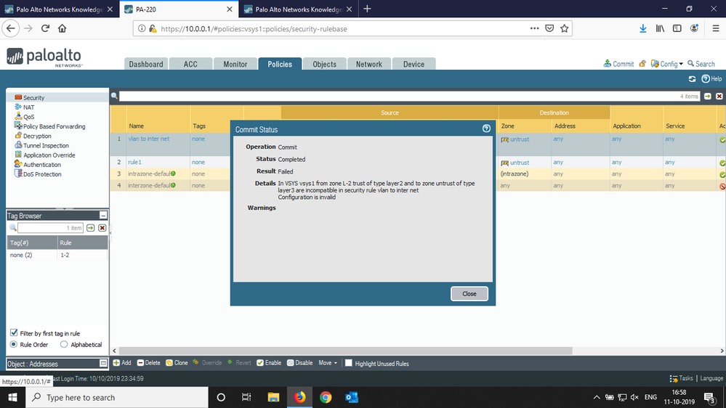726x408 pixels.
Task: Open QoS policies
Action: [x=29, y=117]
